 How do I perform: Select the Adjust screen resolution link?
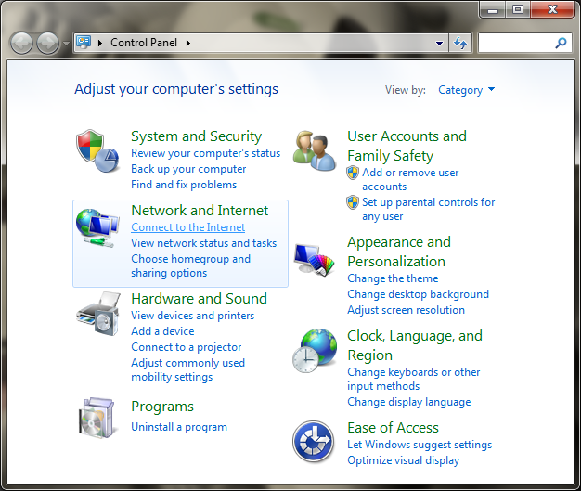[x=406, y=310]
